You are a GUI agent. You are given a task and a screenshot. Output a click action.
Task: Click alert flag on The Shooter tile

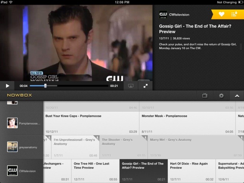(x=145, y=138)
